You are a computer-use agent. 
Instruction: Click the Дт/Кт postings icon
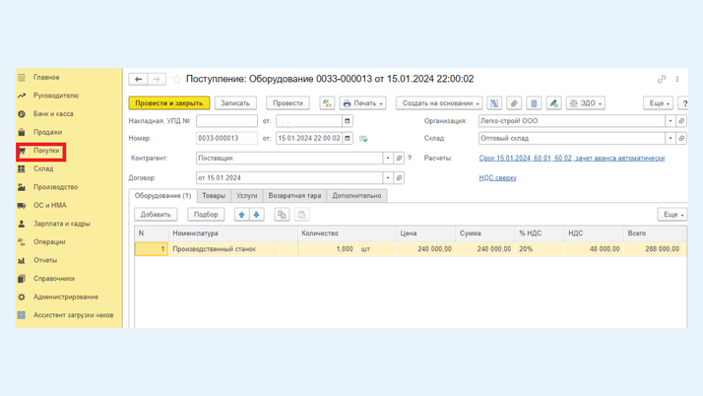(327, 103)
